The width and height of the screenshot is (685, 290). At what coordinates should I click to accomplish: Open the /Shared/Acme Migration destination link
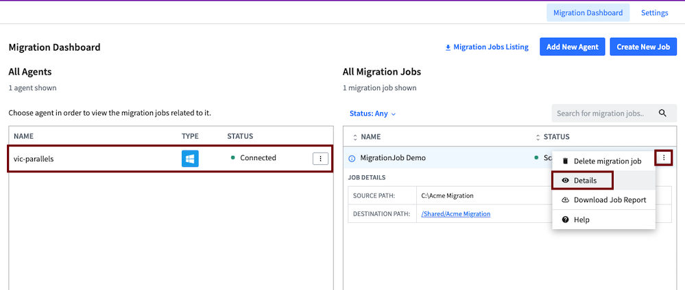pyautogui.click(x=456, y=213)
